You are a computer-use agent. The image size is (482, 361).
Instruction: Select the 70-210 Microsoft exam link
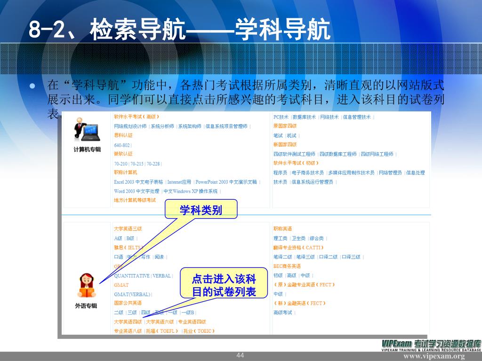pos(120,164)
